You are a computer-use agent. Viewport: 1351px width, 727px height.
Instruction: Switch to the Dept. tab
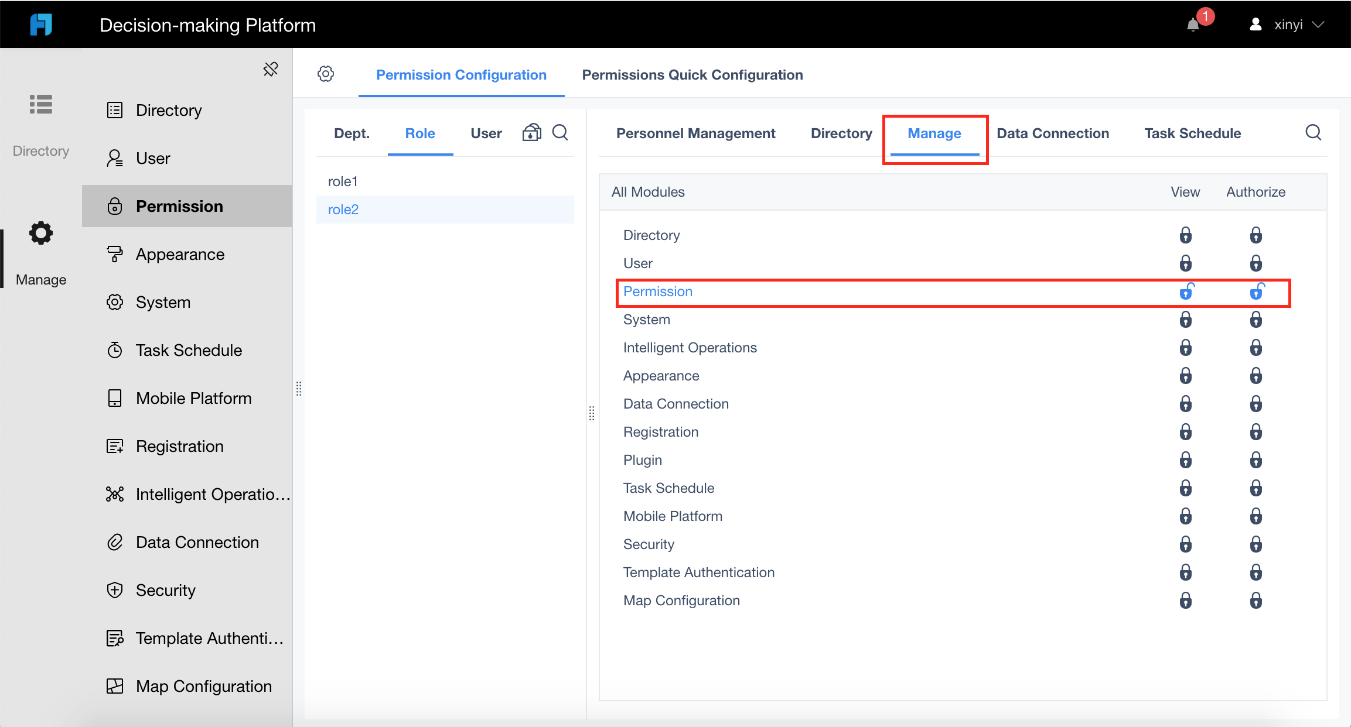pyautogui.click(x=352, y=133)
